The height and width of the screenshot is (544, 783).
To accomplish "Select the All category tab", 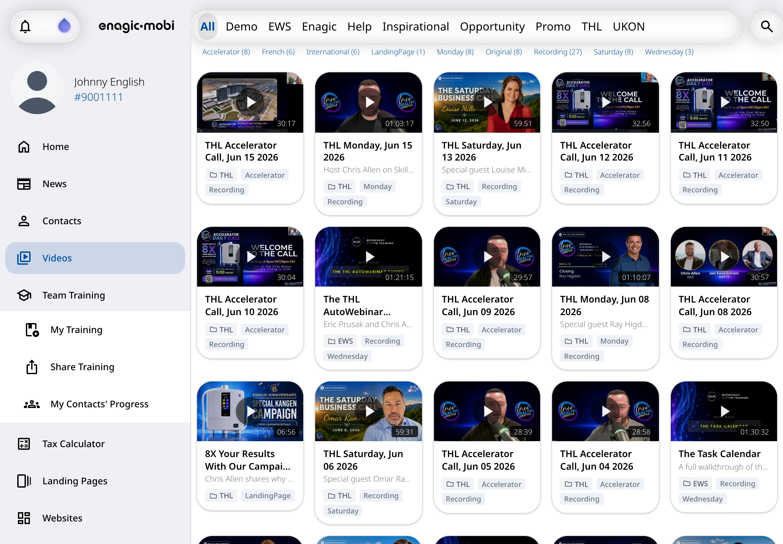I will point(207,27).
